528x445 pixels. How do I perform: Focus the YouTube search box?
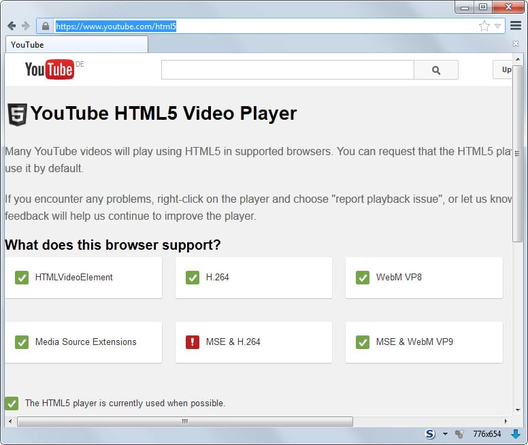pos(288,69)
